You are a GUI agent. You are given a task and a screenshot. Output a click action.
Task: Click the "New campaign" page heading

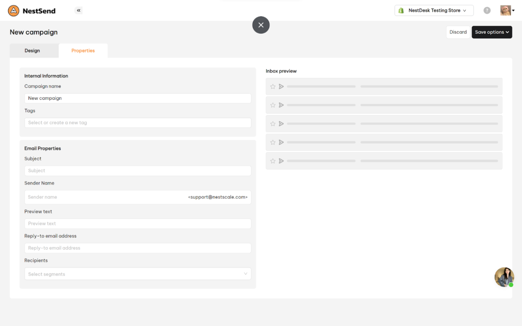click(x=34, y=32)
